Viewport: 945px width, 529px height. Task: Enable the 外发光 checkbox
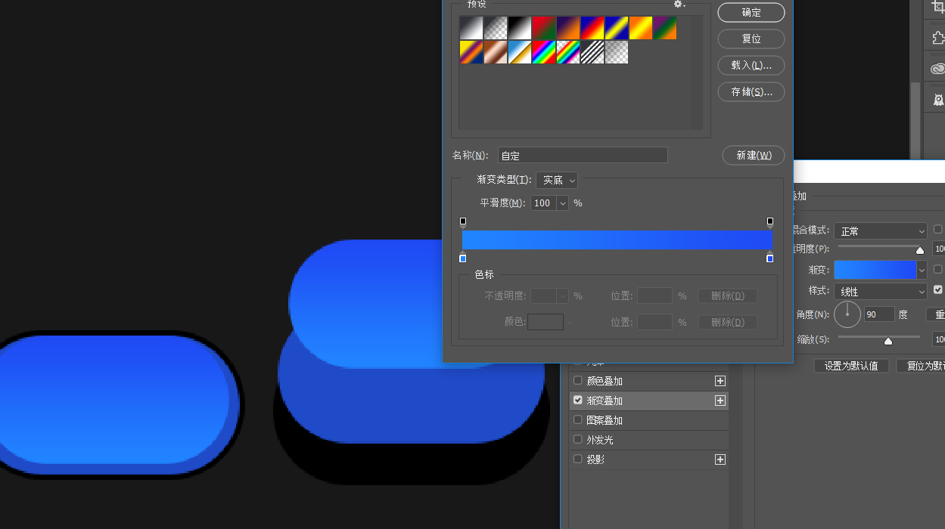point(578,439)
